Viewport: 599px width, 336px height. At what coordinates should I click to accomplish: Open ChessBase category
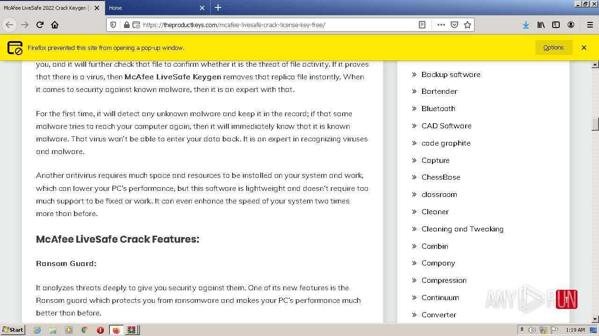coord(441,177)
